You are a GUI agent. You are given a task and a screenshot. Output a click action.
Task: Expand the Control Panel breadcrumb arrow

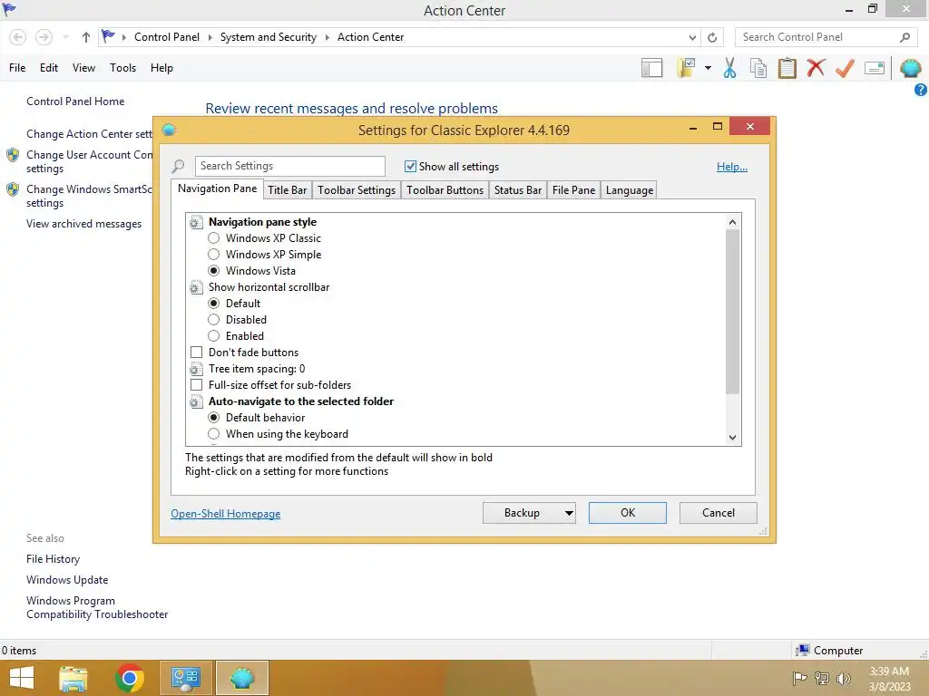(210, 37)
